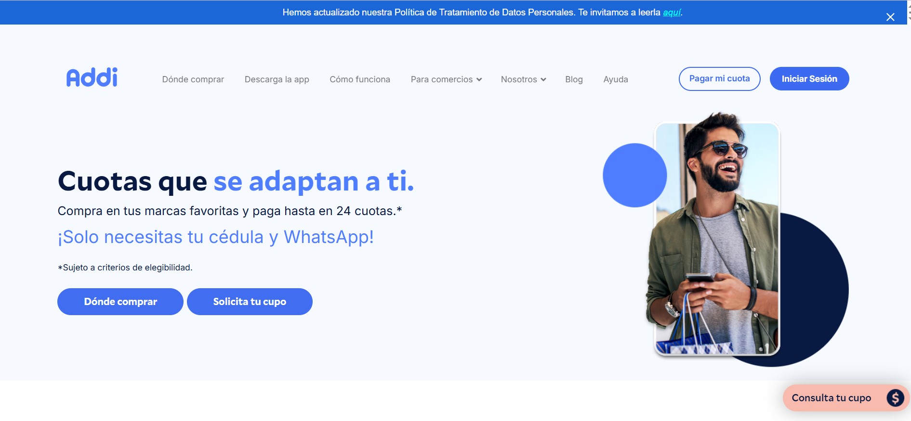Open Descarga la app page

point(277,79)
